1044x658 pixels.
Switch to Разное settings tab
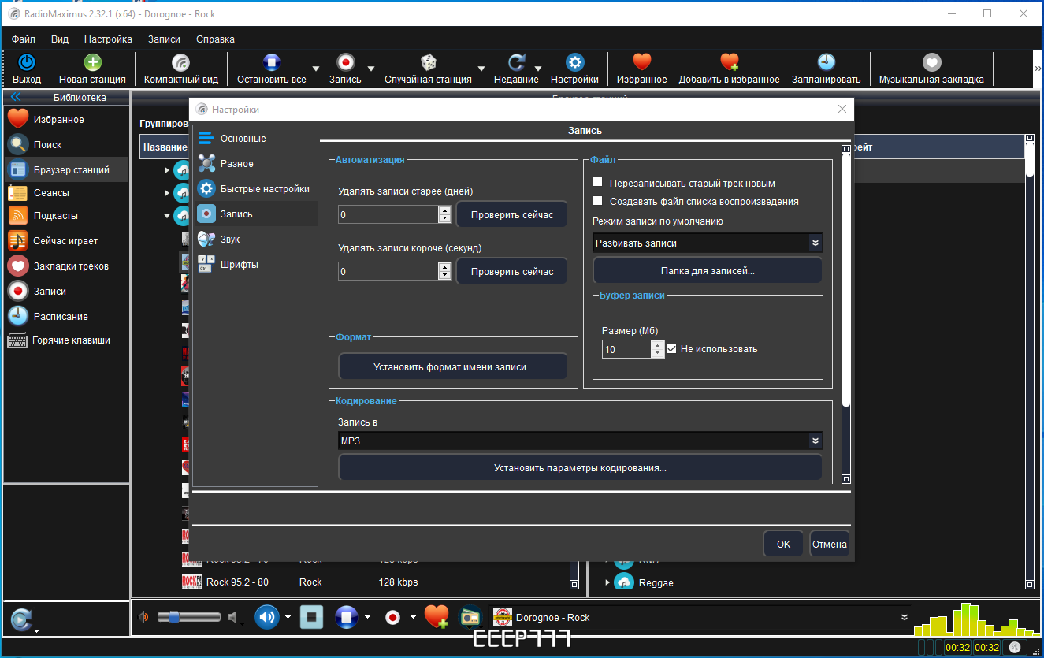pos(255,164)
